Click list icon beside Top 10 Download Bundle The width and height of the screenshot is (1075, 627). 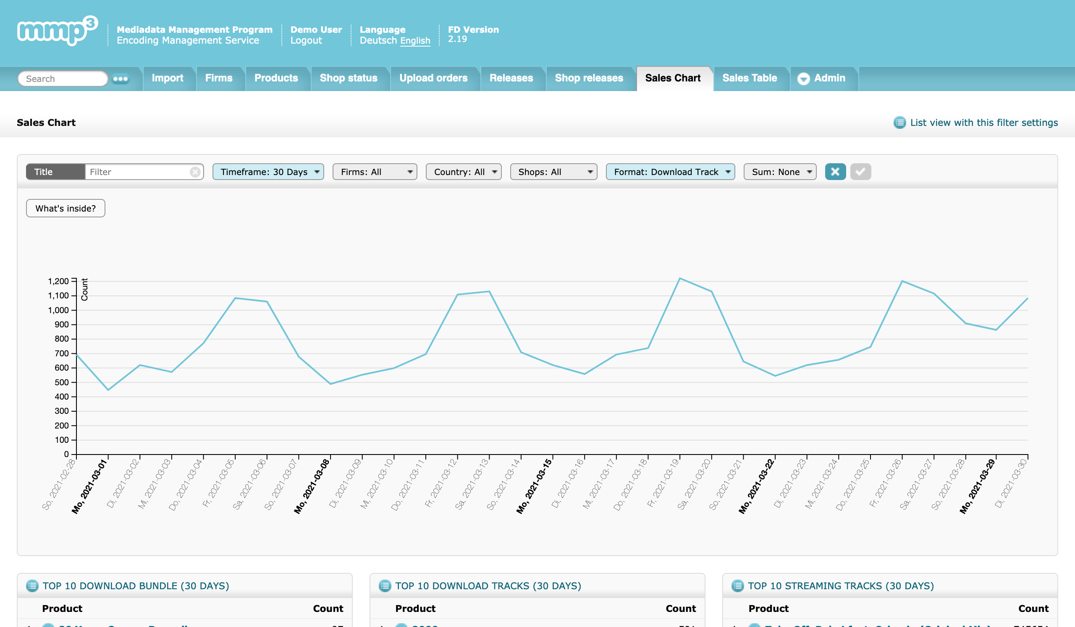tap(32, 585)
